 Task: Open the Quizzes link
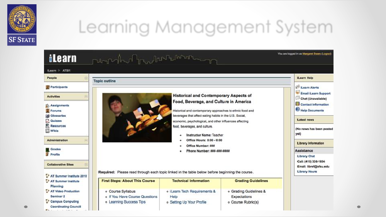click(x=56, y=121)
